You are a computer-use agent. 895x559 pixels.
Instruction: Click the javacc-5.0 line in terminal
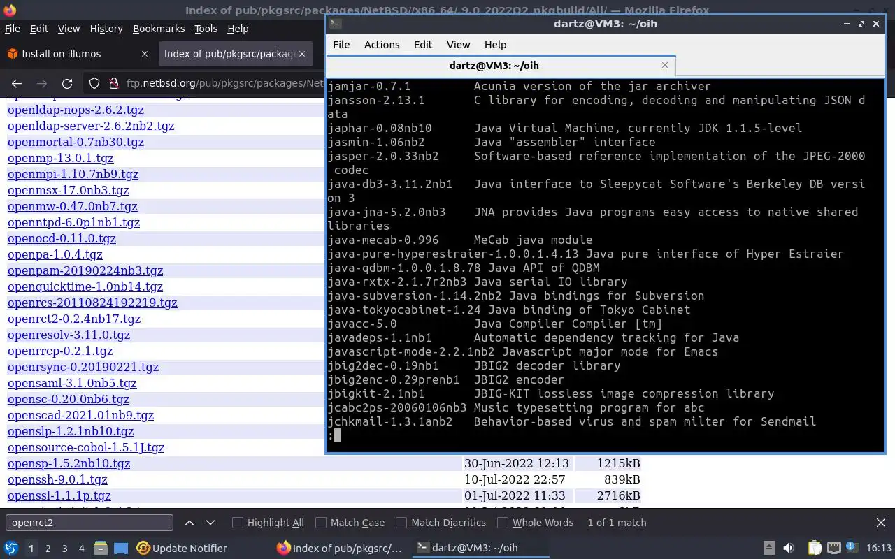coord(494,324)
